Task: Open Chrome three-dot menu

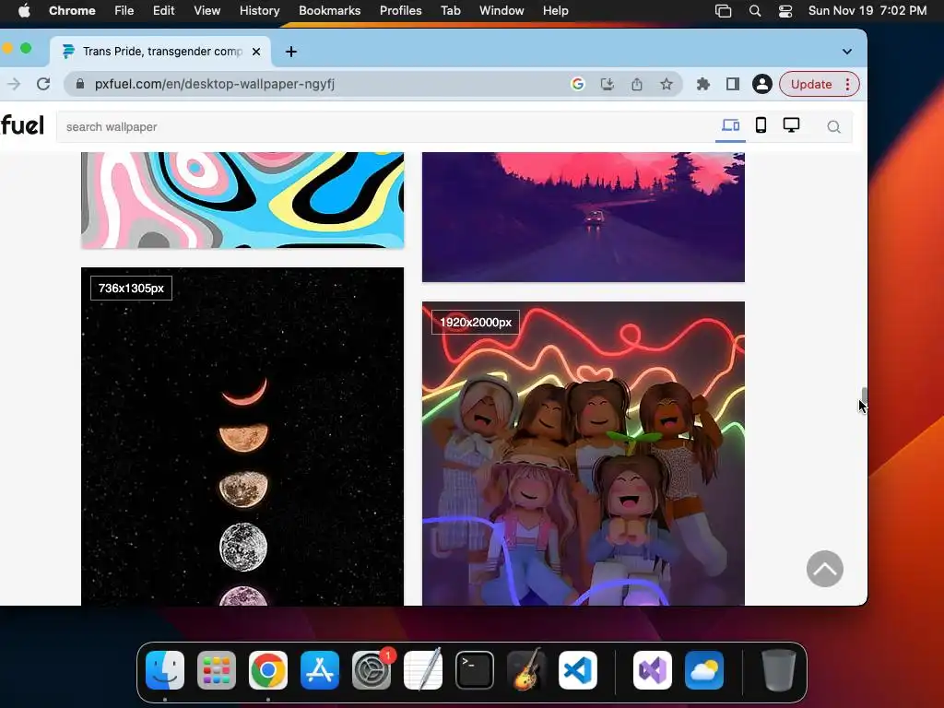Action: [x=848, y=84]
